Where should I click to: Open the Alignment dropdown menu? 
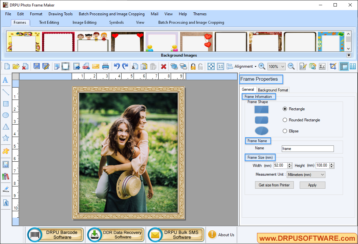point(243,66)
